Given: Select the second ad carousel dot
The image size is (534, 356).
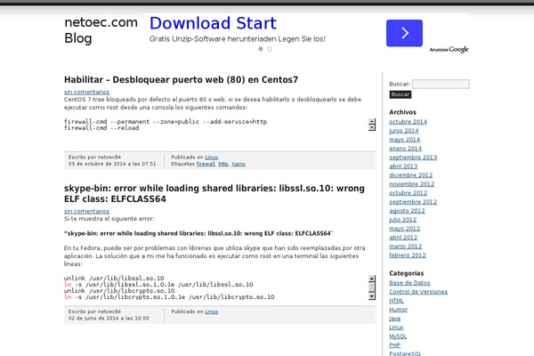Looking at the screenshot, I should point(270,49).
